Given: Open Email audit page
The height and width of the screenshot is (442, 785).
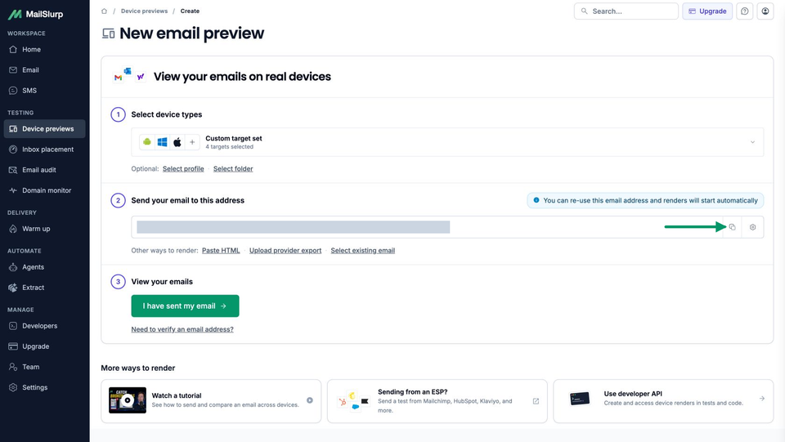Looking at the screenshot, I should pos(44,170).
